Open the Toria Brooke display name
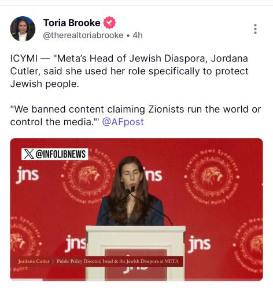 (x=72, y=23)
